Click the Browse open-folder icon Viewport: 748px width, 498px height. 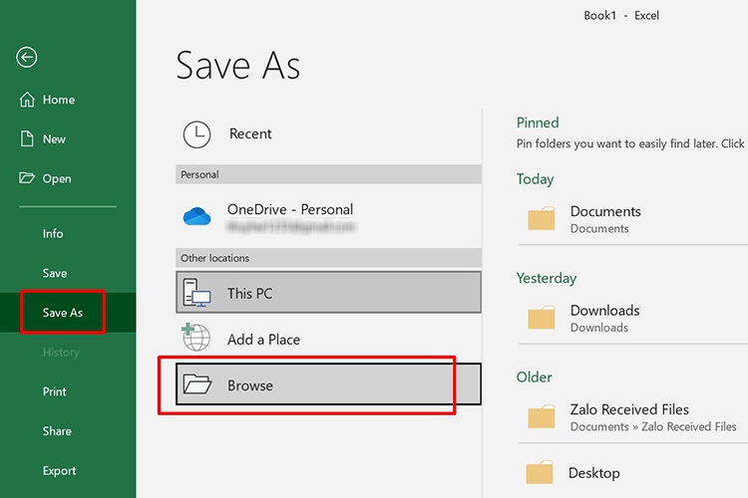(x=197, y=384)
